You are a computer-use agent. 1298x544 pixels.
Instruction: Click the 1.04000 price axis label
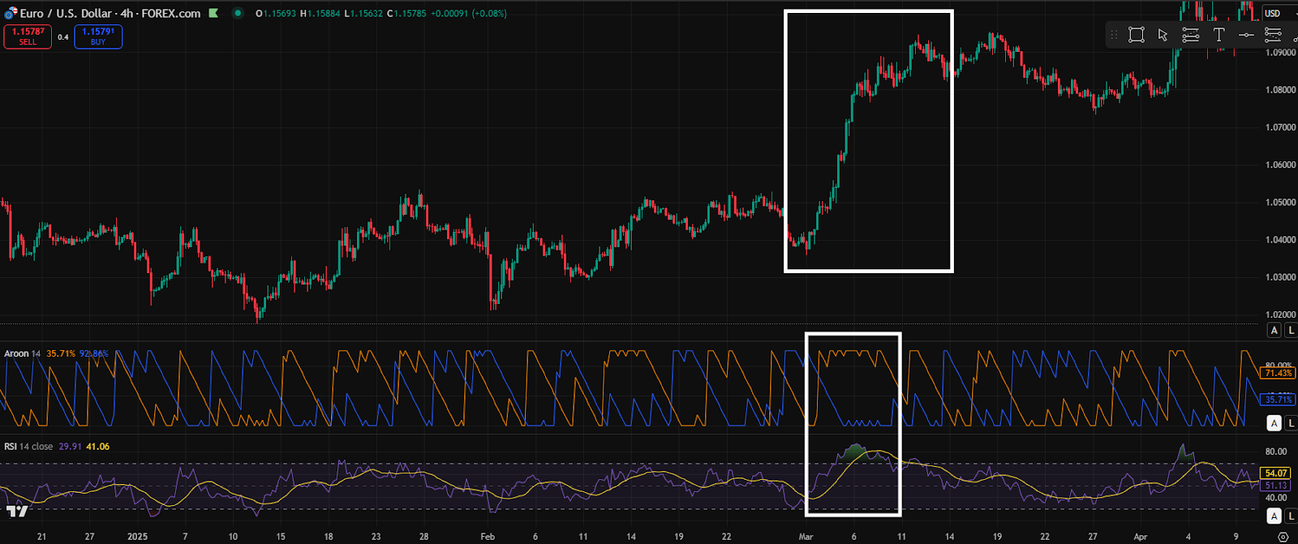pos(1280,240)
